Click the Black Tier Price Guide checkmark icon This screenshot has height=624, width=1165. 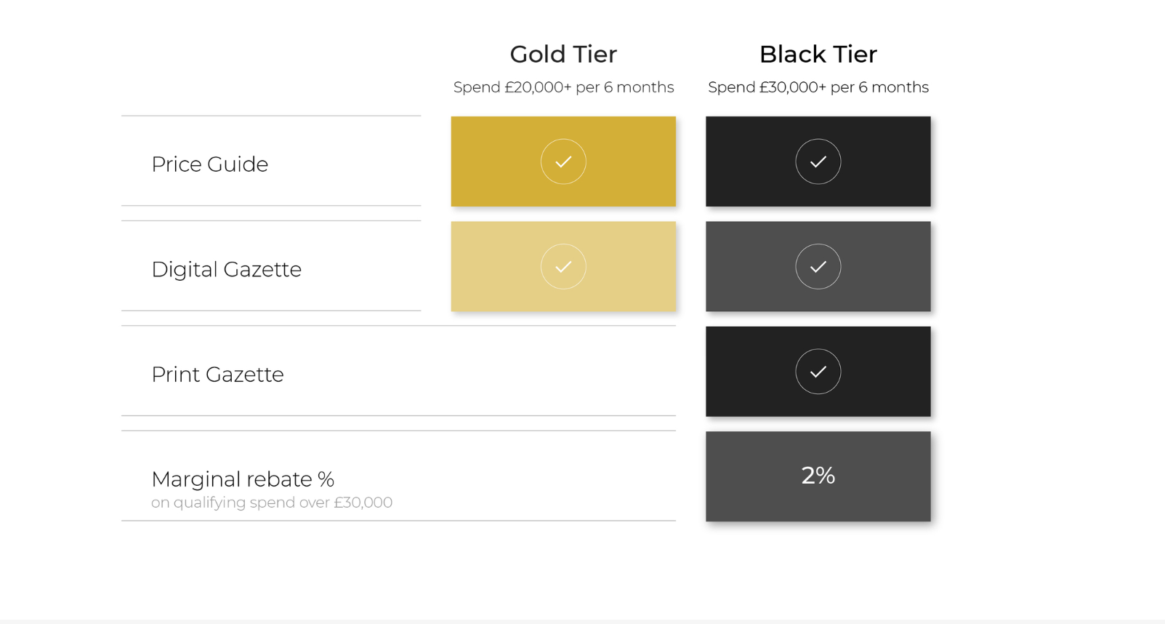(x=818, y=161)
